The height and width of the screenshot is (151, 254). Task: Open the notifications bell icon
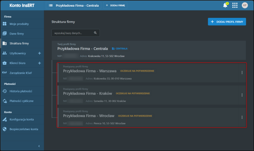coord(225,6)
